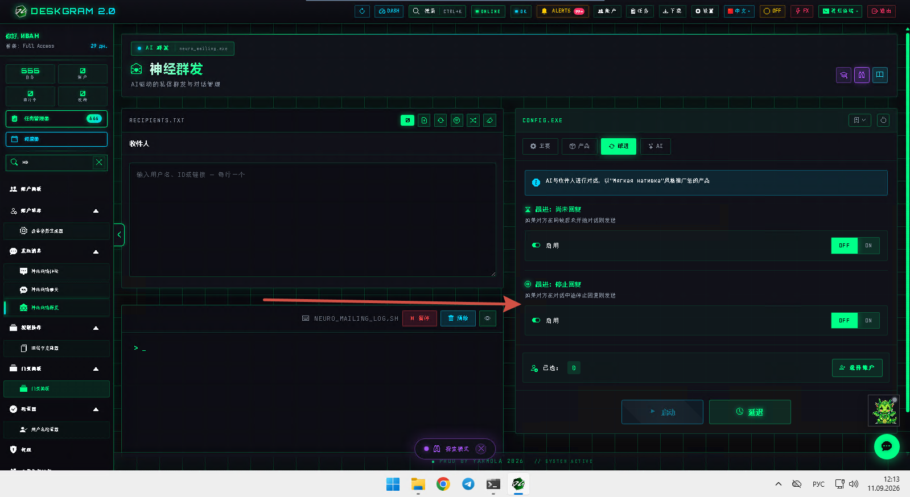This screenshot has width=910, height=497.
Task: Open the e-book cloner sidebar item
Action: (x=56, y=348)
